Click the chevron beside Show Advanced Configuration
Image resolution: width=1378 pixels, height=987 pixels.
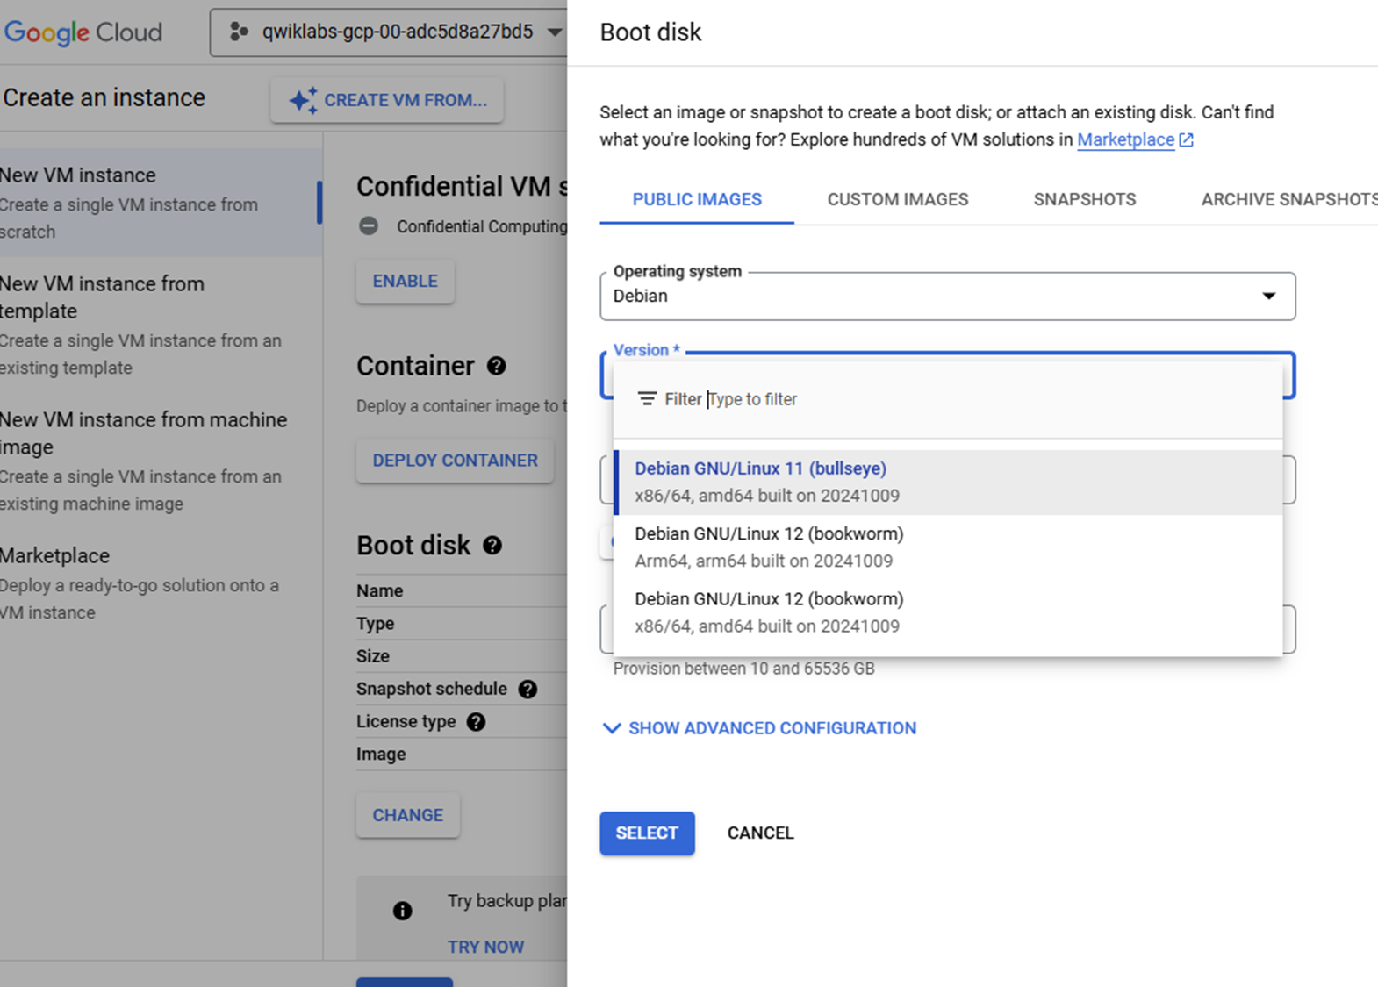(612, 728)
